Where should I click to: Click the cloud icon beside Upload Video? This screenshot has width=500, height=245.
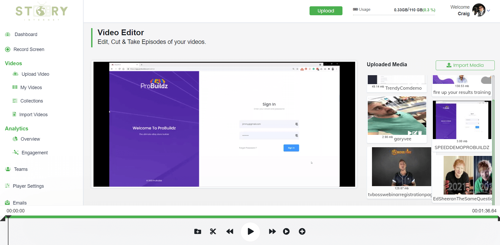pyautogui.click(x=16, y=74)
